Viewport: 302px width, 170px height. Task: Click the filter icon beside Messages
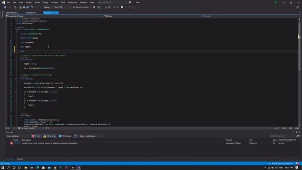[75, 136]
